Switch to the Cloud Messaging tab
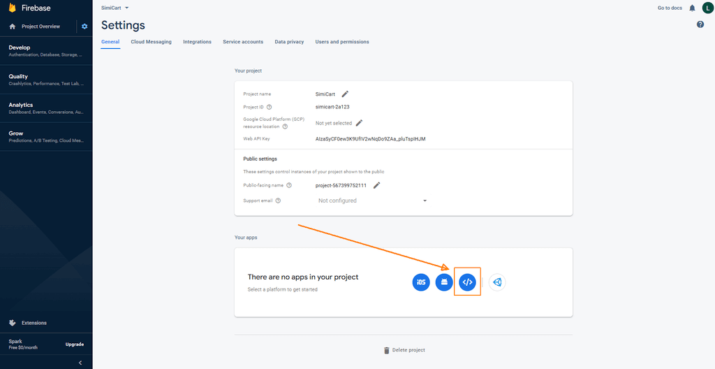The width and height of the screenshot is (715, 369). [x=151, y=41]
